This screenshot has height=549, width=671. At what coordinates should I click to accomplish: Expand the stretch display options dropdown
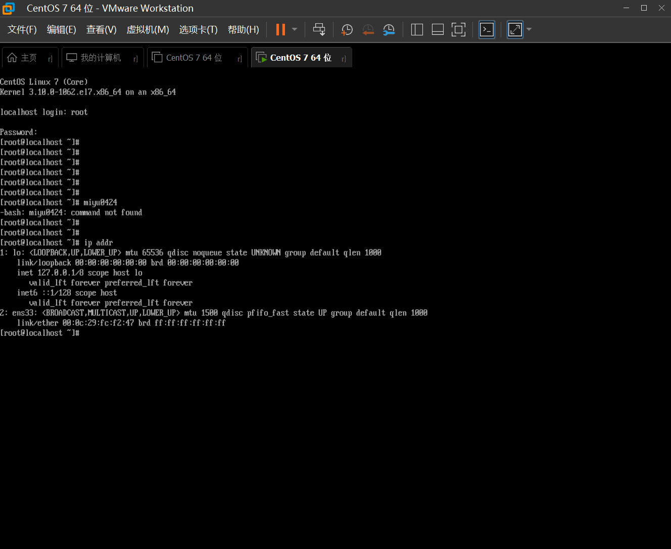point(529,30)
